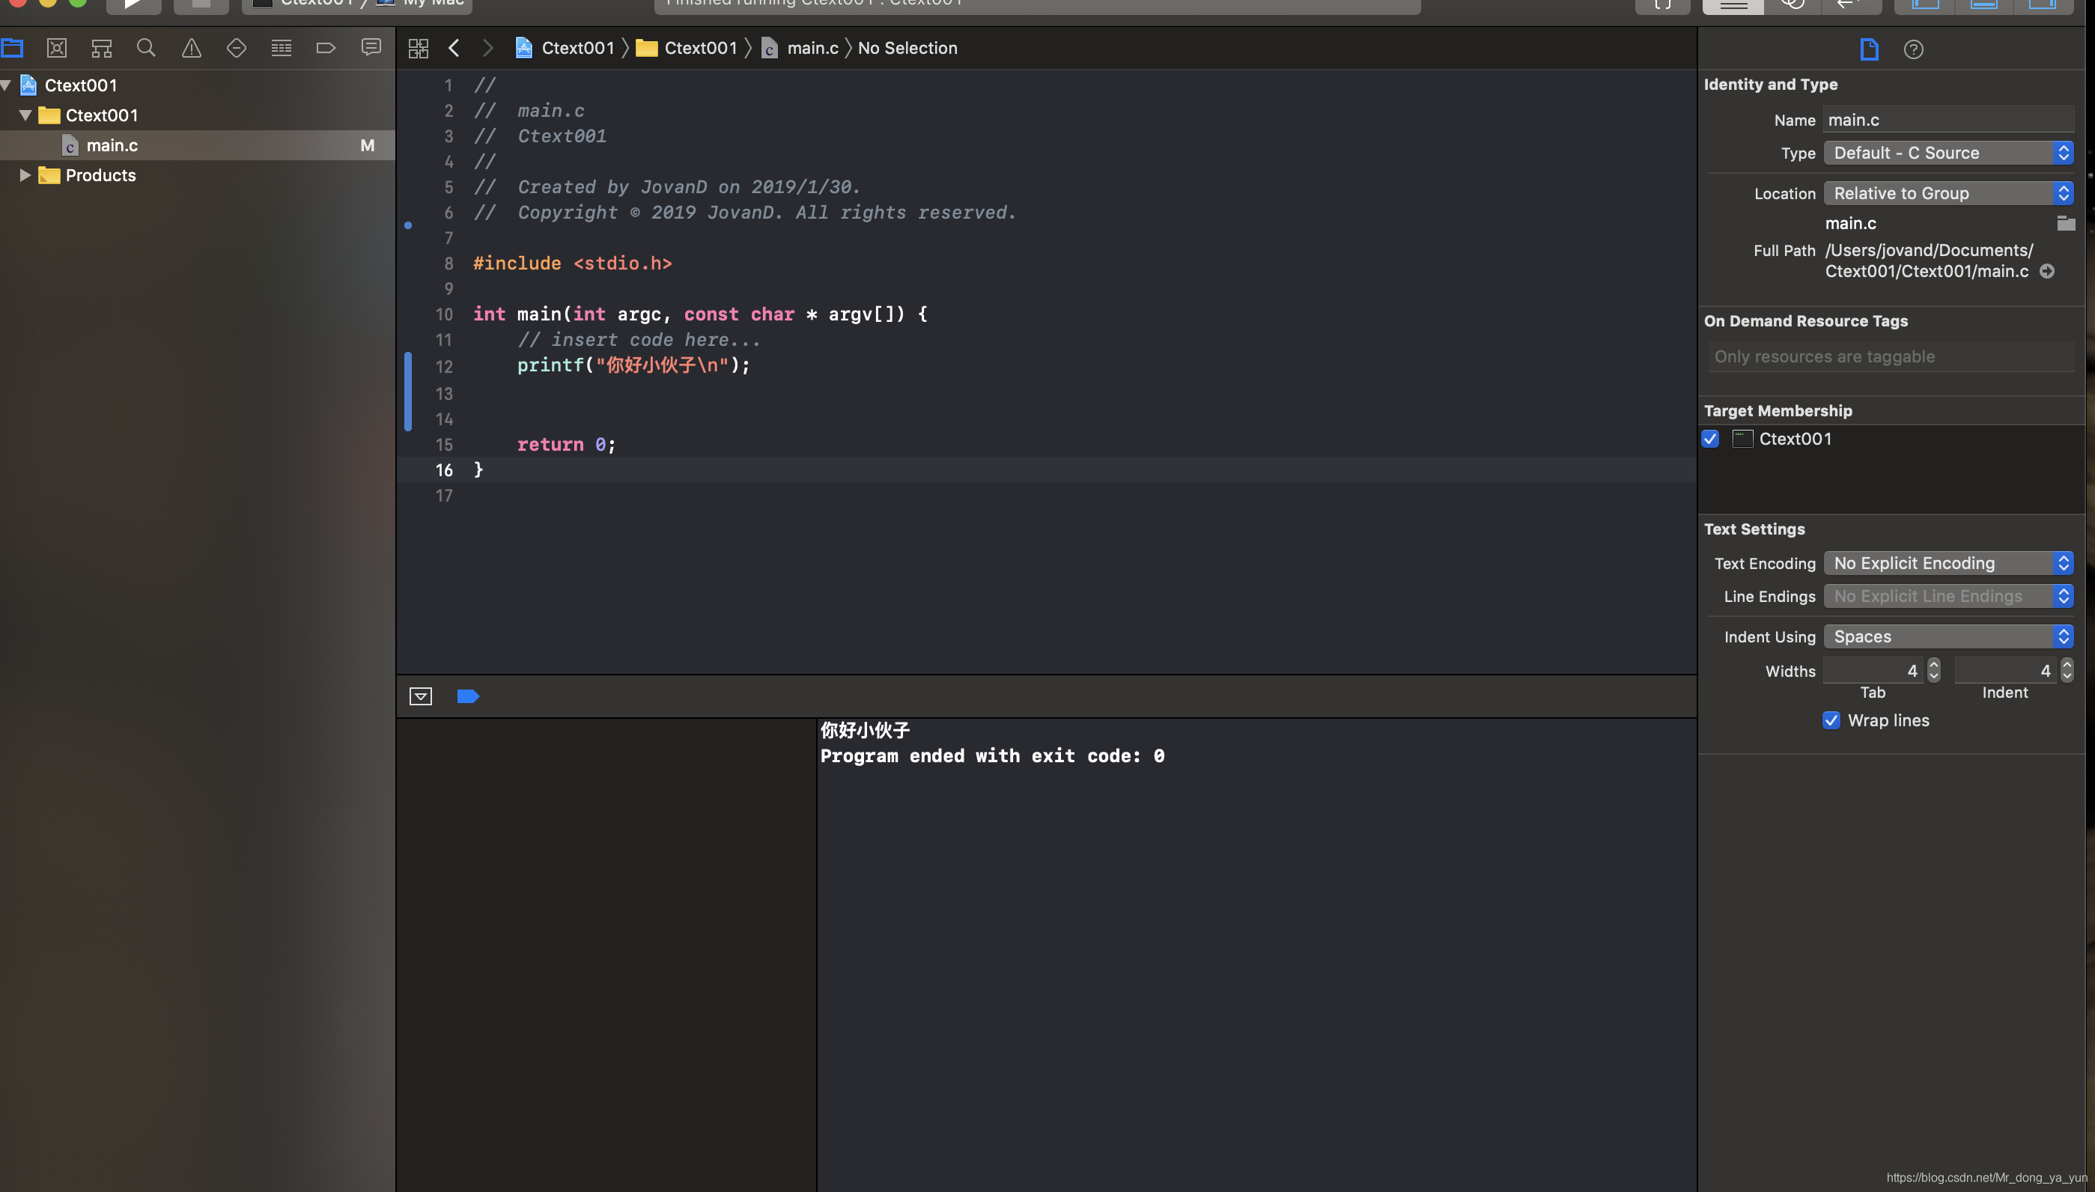2095x1192 pixels.
Task: Open the related items grid menu
Action: click(419, 49)
